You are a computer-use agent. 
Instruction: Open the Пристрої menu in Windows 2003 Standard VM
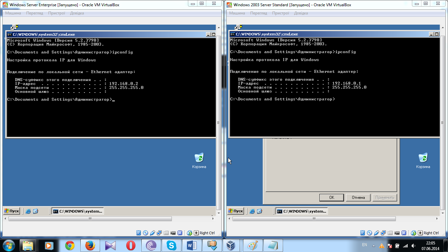tap(280, 13)
